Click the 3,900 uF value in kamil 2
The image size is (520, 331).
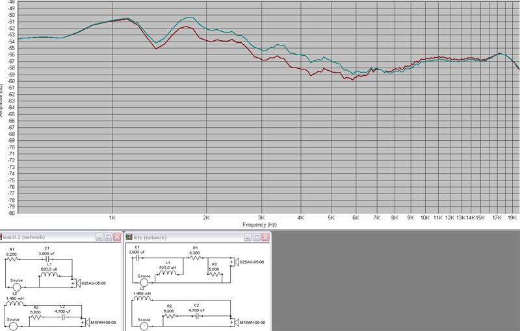click(47, 254)
